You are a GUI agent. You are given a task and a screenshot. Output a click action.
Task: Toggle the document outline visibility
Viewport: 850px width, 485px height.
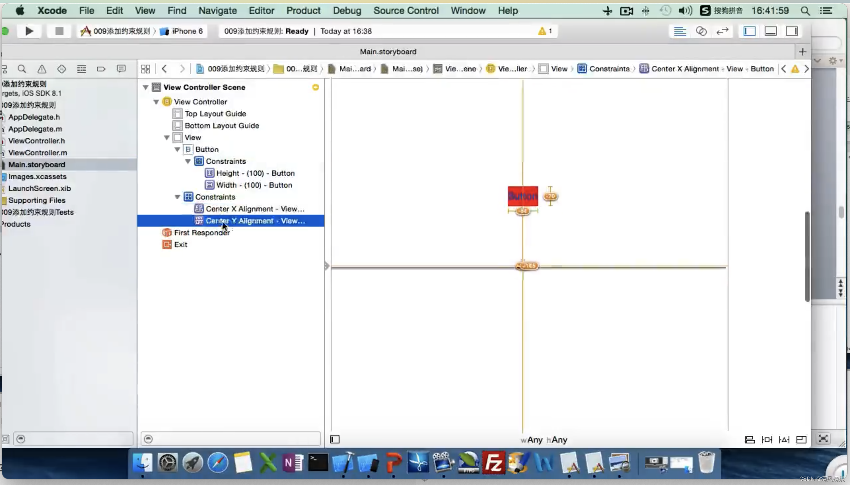(x=335, y=439)
